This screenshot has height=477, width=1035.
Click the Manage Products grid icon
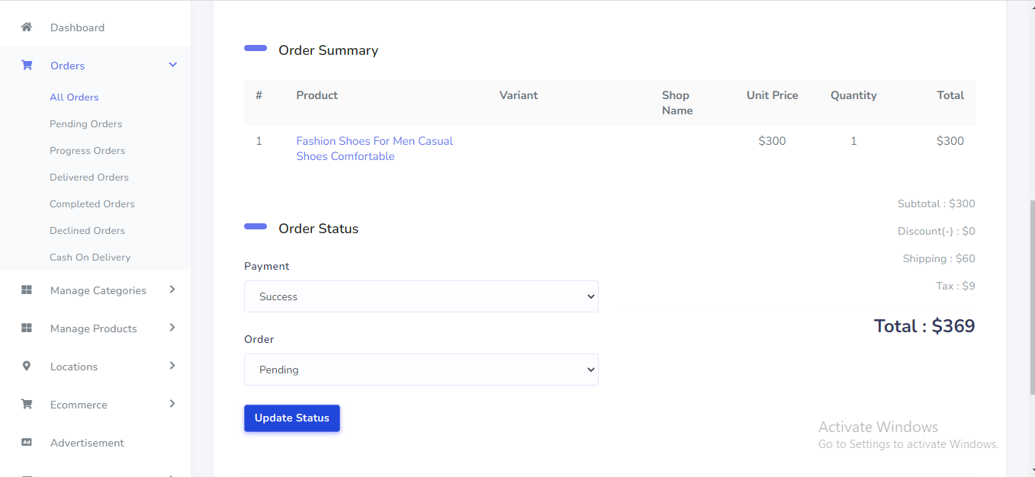[27, 328]
